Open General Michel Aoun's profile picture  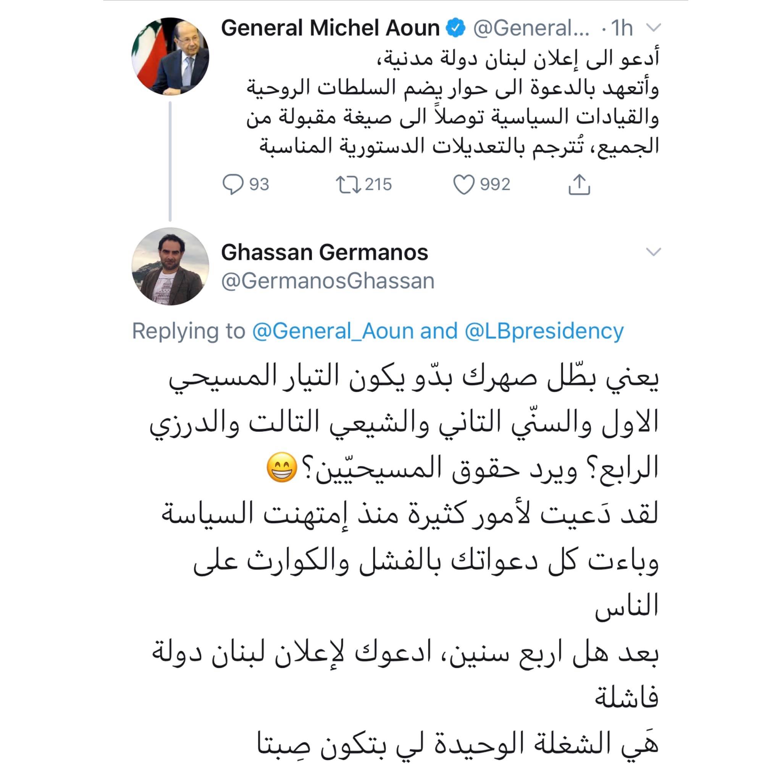[170, 56]
